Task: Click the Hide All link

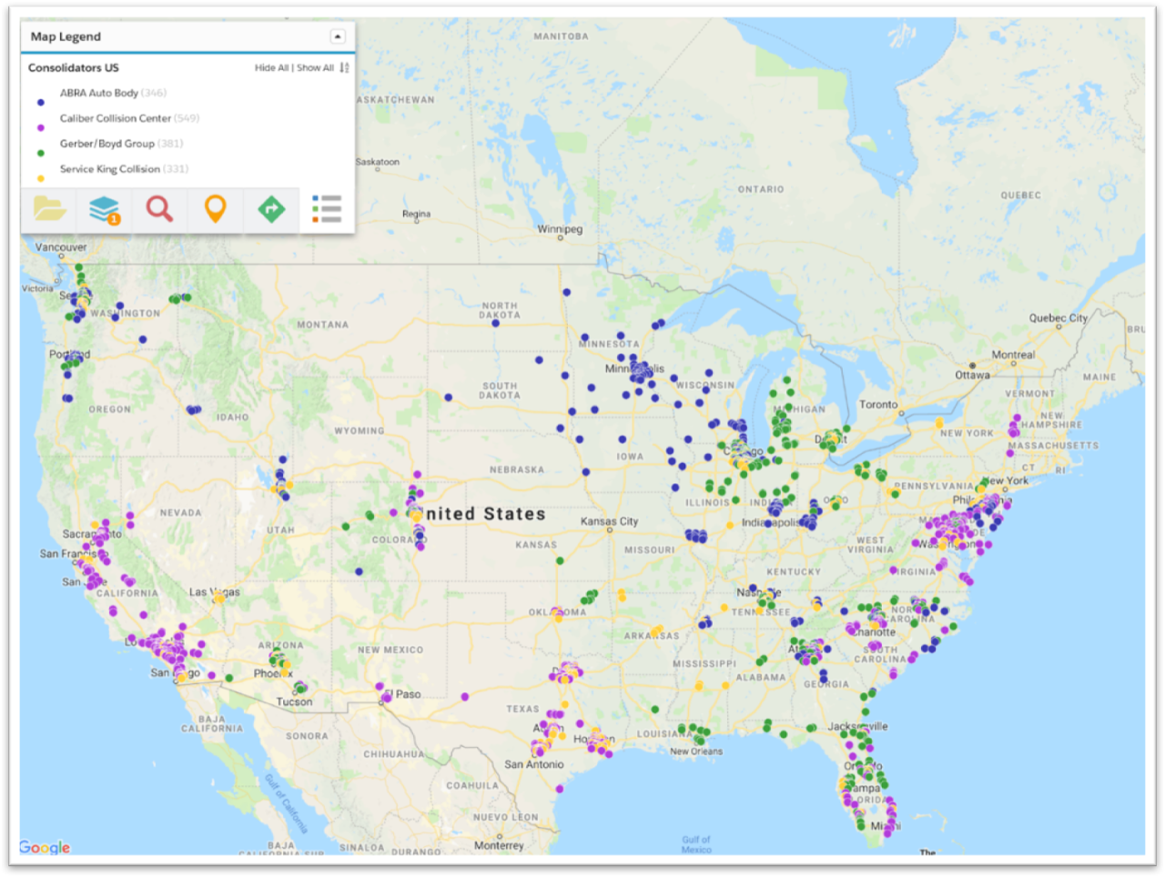Action: tap(272, 67)
